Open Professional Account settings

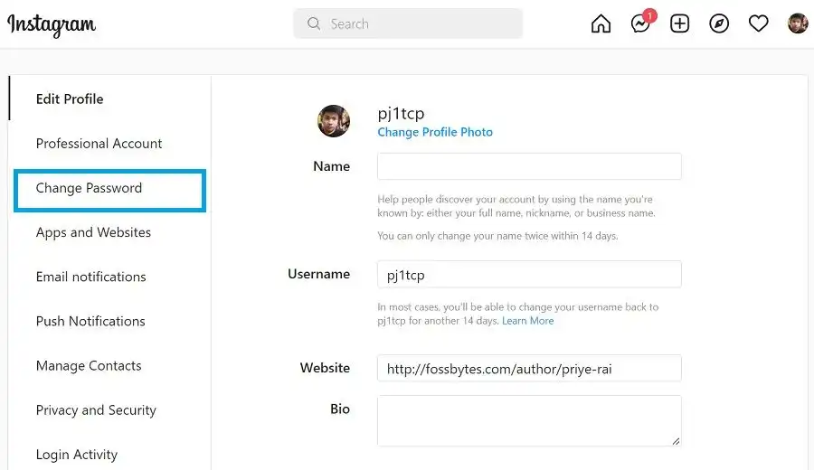(99, 143)
